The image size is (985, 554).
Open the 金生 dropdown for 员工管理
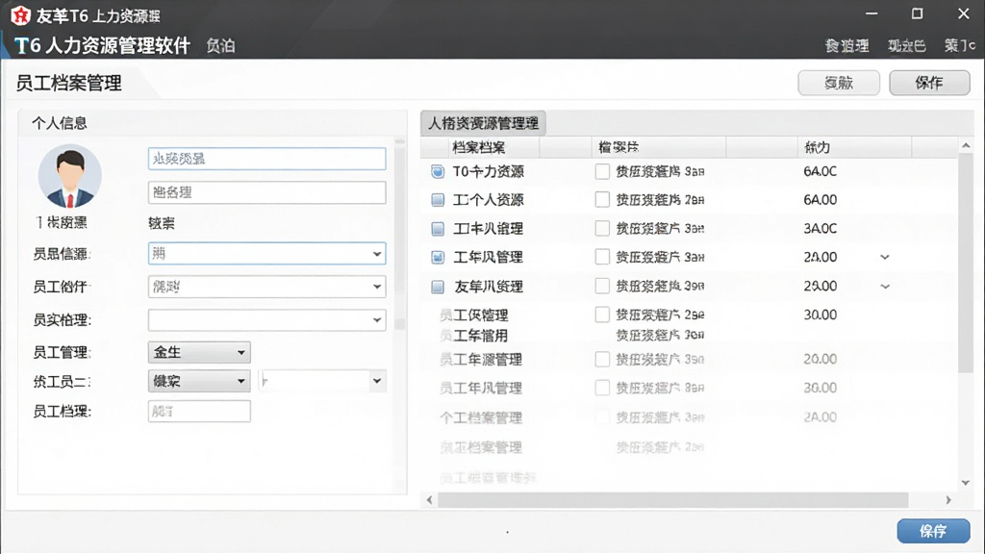[x=199, y=352]
